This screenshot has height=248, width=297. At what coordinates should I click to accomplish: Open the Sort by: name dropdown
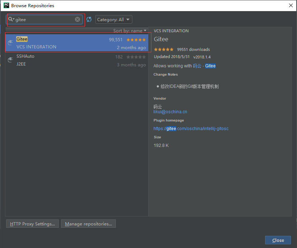[x=130, y=31]
